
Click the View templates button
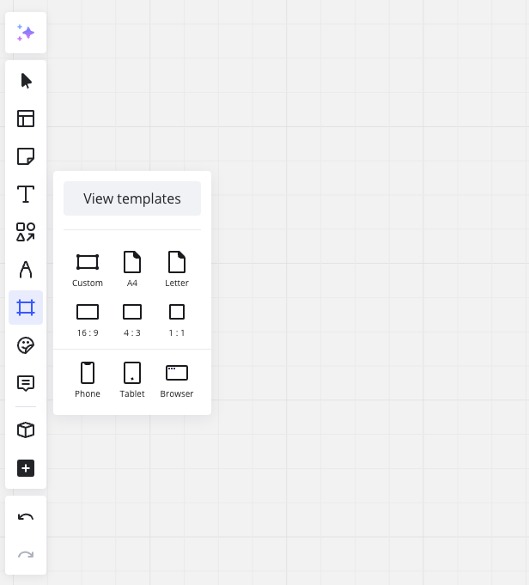pyautogui.click(x=132, y=198)
